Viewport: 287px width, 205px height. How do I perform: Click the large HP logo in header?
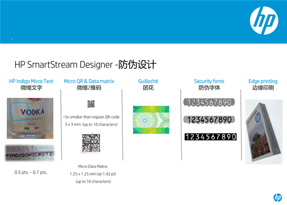click(264, 21)
